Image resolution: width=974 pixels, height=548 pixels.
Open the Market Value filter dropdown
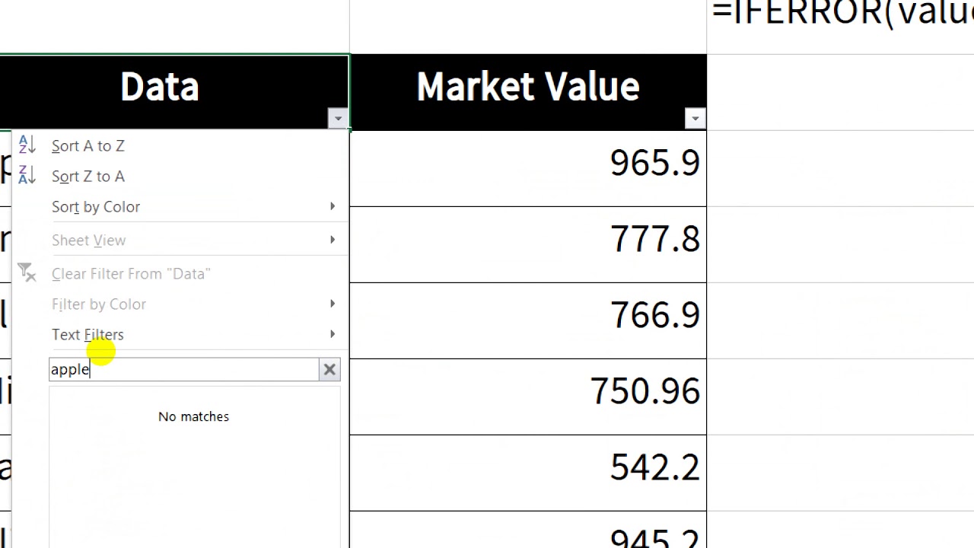[695, 118]
